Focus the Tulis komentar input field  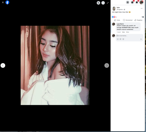click(129, 36)
